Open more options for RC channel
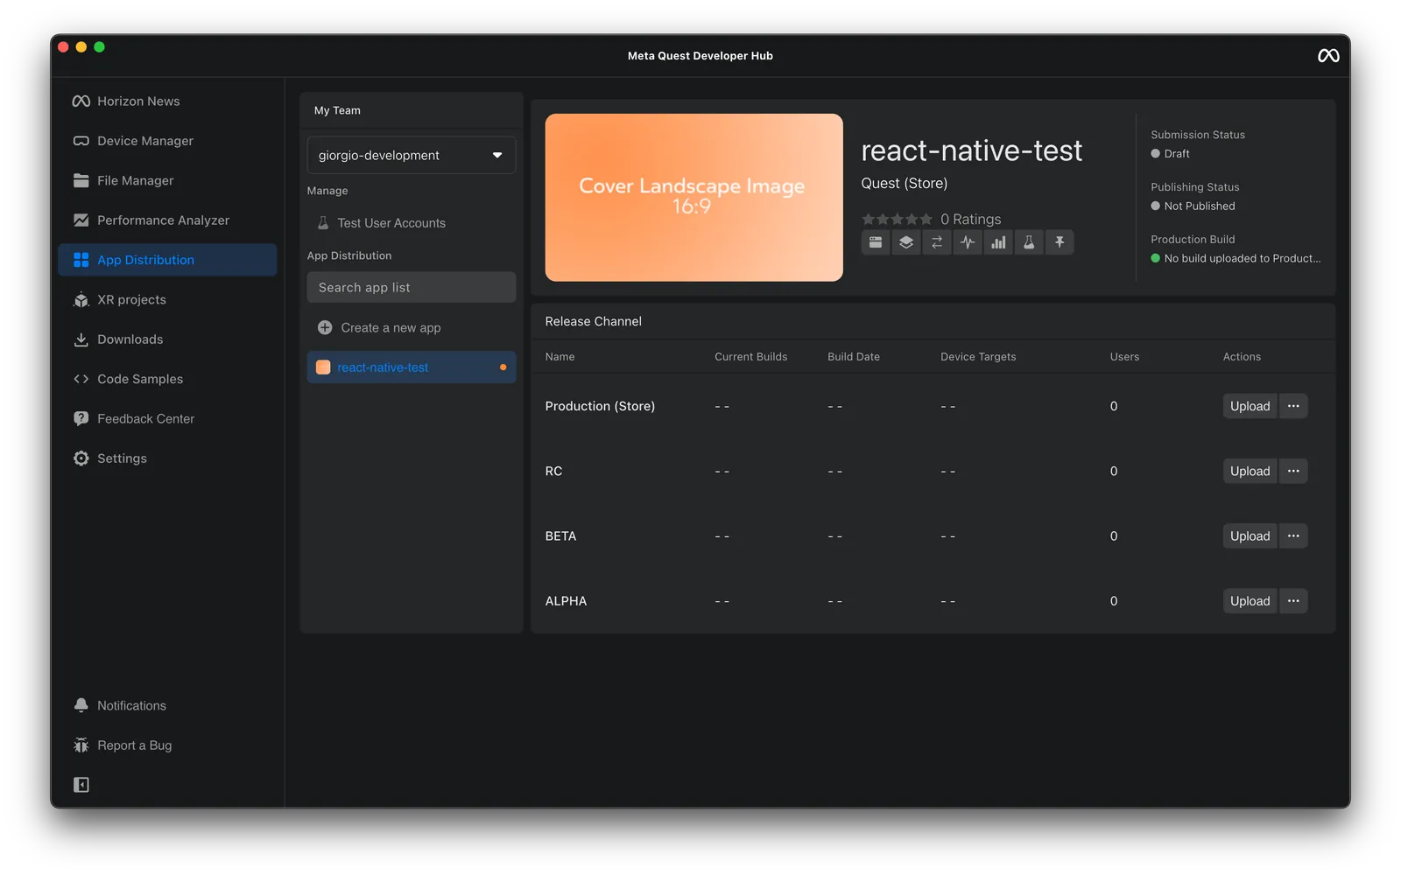Viewport: 1401px width, 875px height. click(1293, 471)
